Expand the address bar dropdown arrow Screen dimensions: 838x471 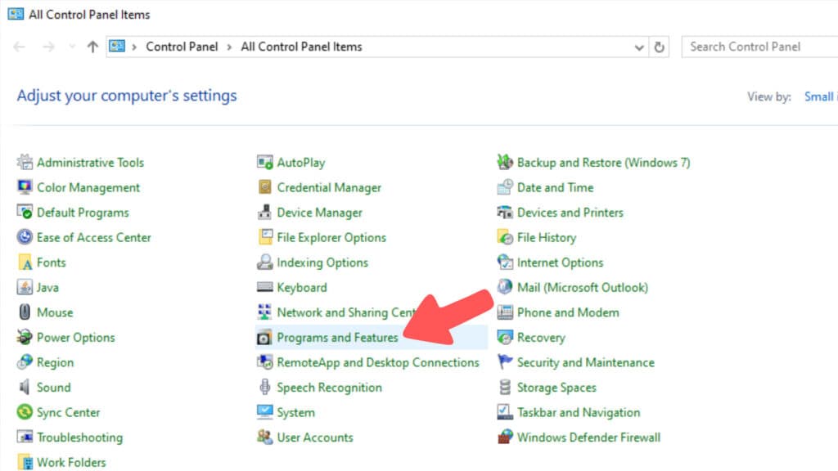coord(639,47)
